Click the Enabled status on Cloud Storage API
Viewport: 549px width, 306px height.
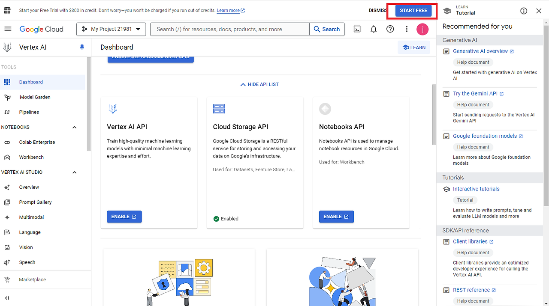226,219
